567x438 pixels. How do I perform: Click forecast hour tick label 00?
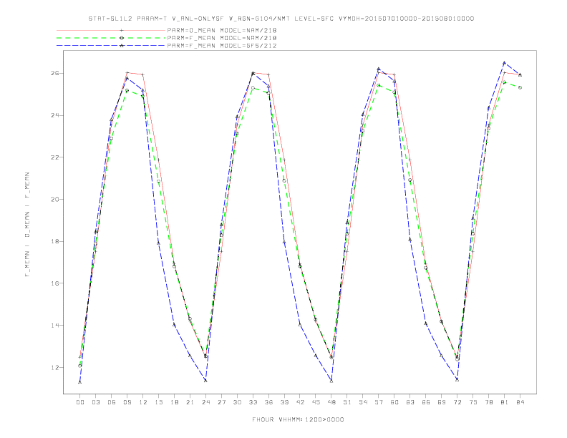click(x=80, y=402)
